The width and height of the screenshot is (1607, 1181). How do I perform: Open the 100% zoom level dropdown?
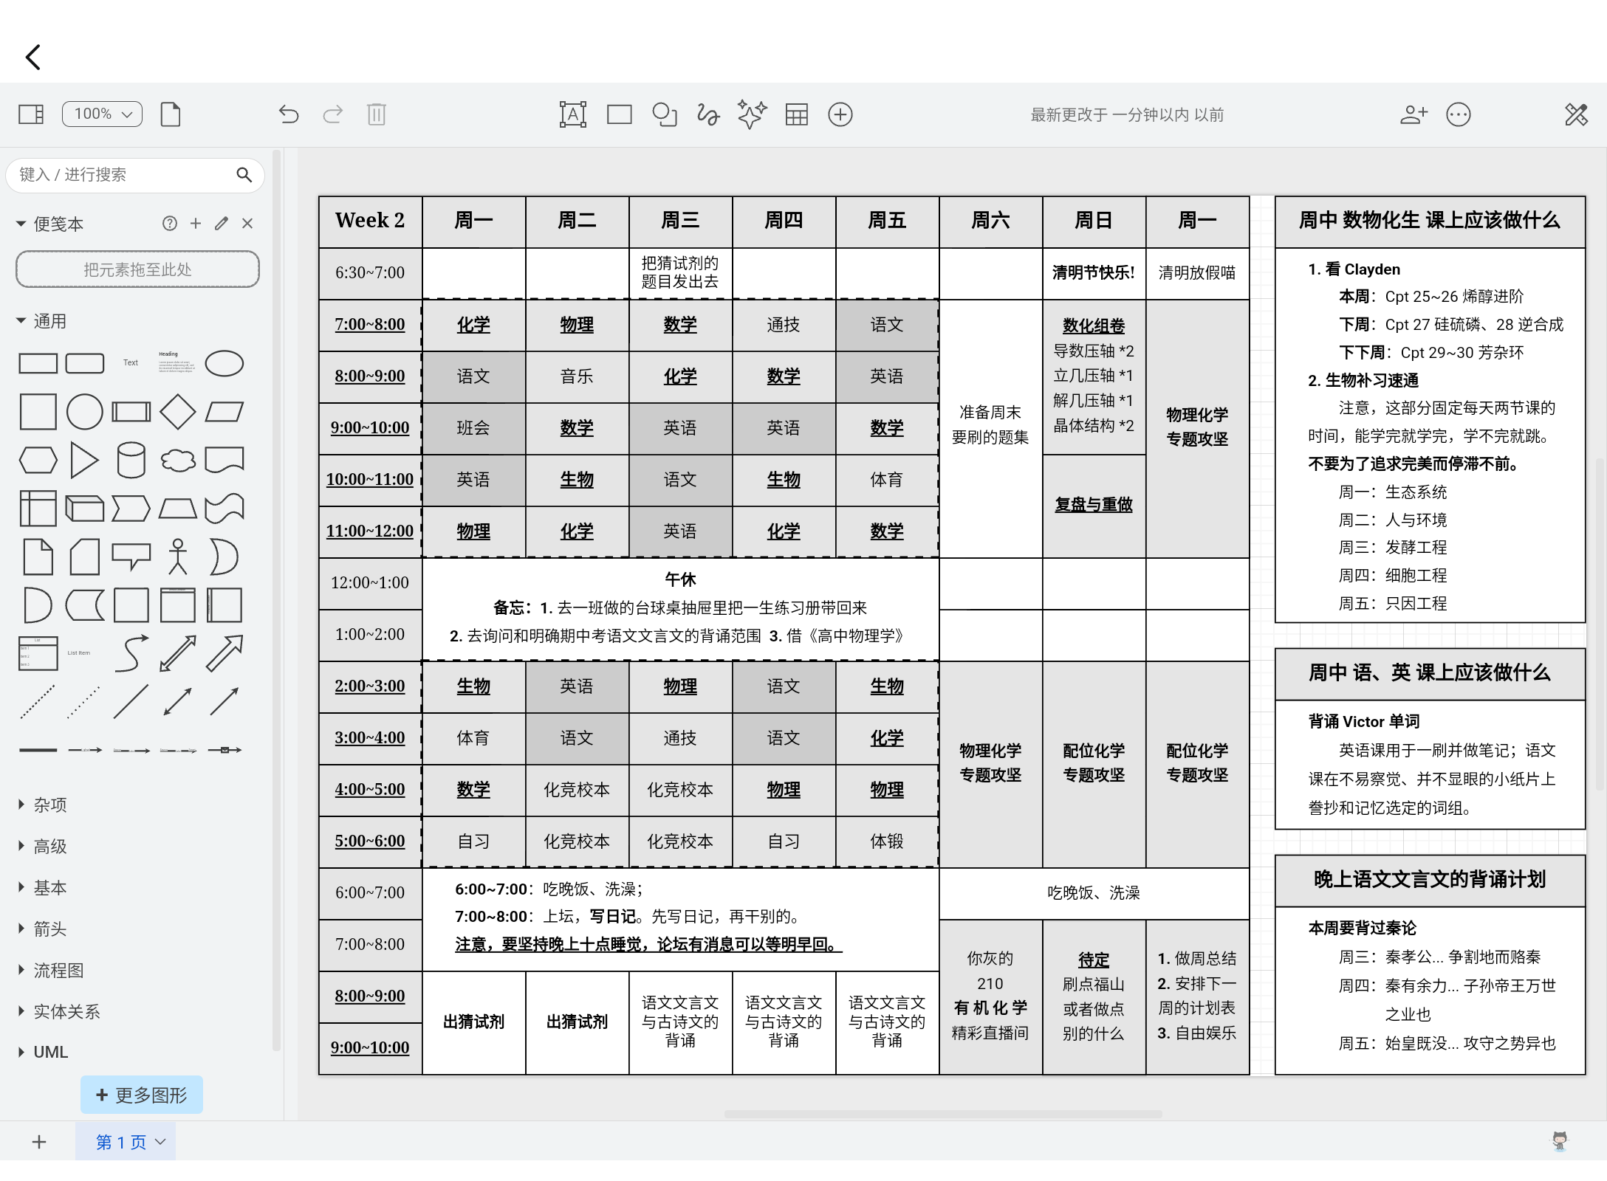(101, 114)
